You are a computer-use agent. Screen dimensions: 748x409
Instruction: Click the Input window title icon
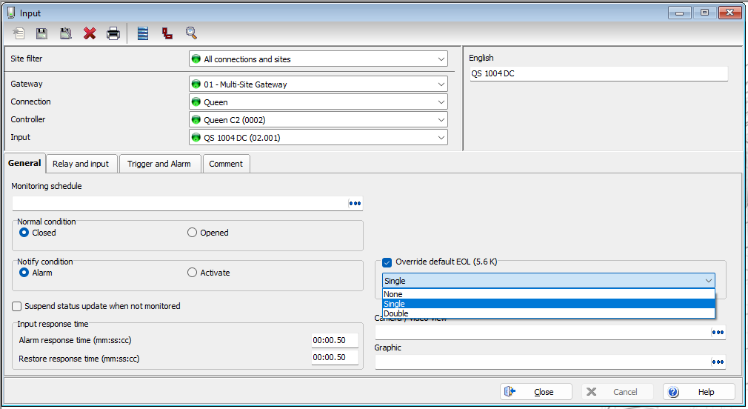[11, 13]
